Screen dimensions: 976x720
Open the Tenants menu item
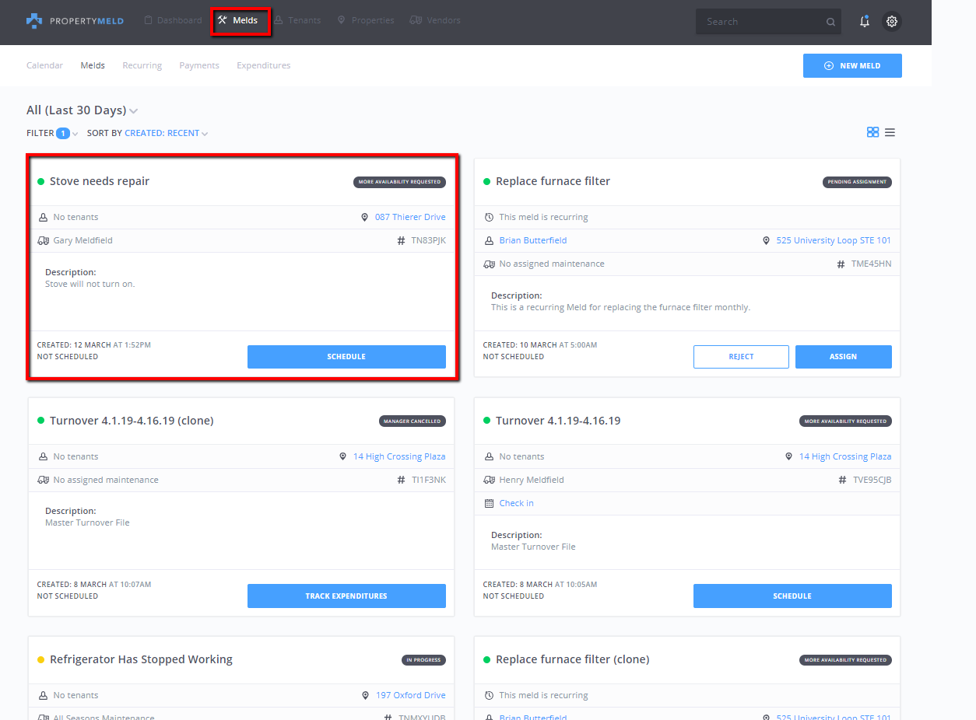pyautogui.click(x=297, y=20)
